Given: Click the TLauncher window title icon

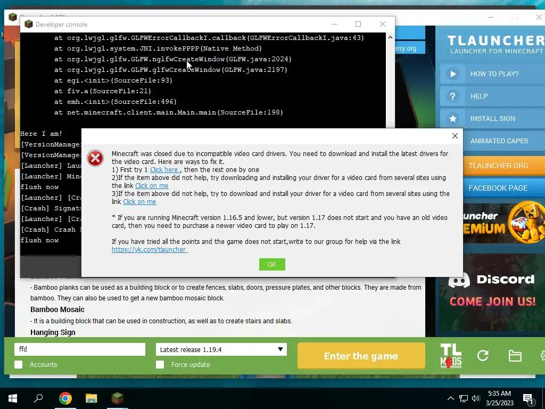Looking at the screenshot, I should click(x=13, y=17).
